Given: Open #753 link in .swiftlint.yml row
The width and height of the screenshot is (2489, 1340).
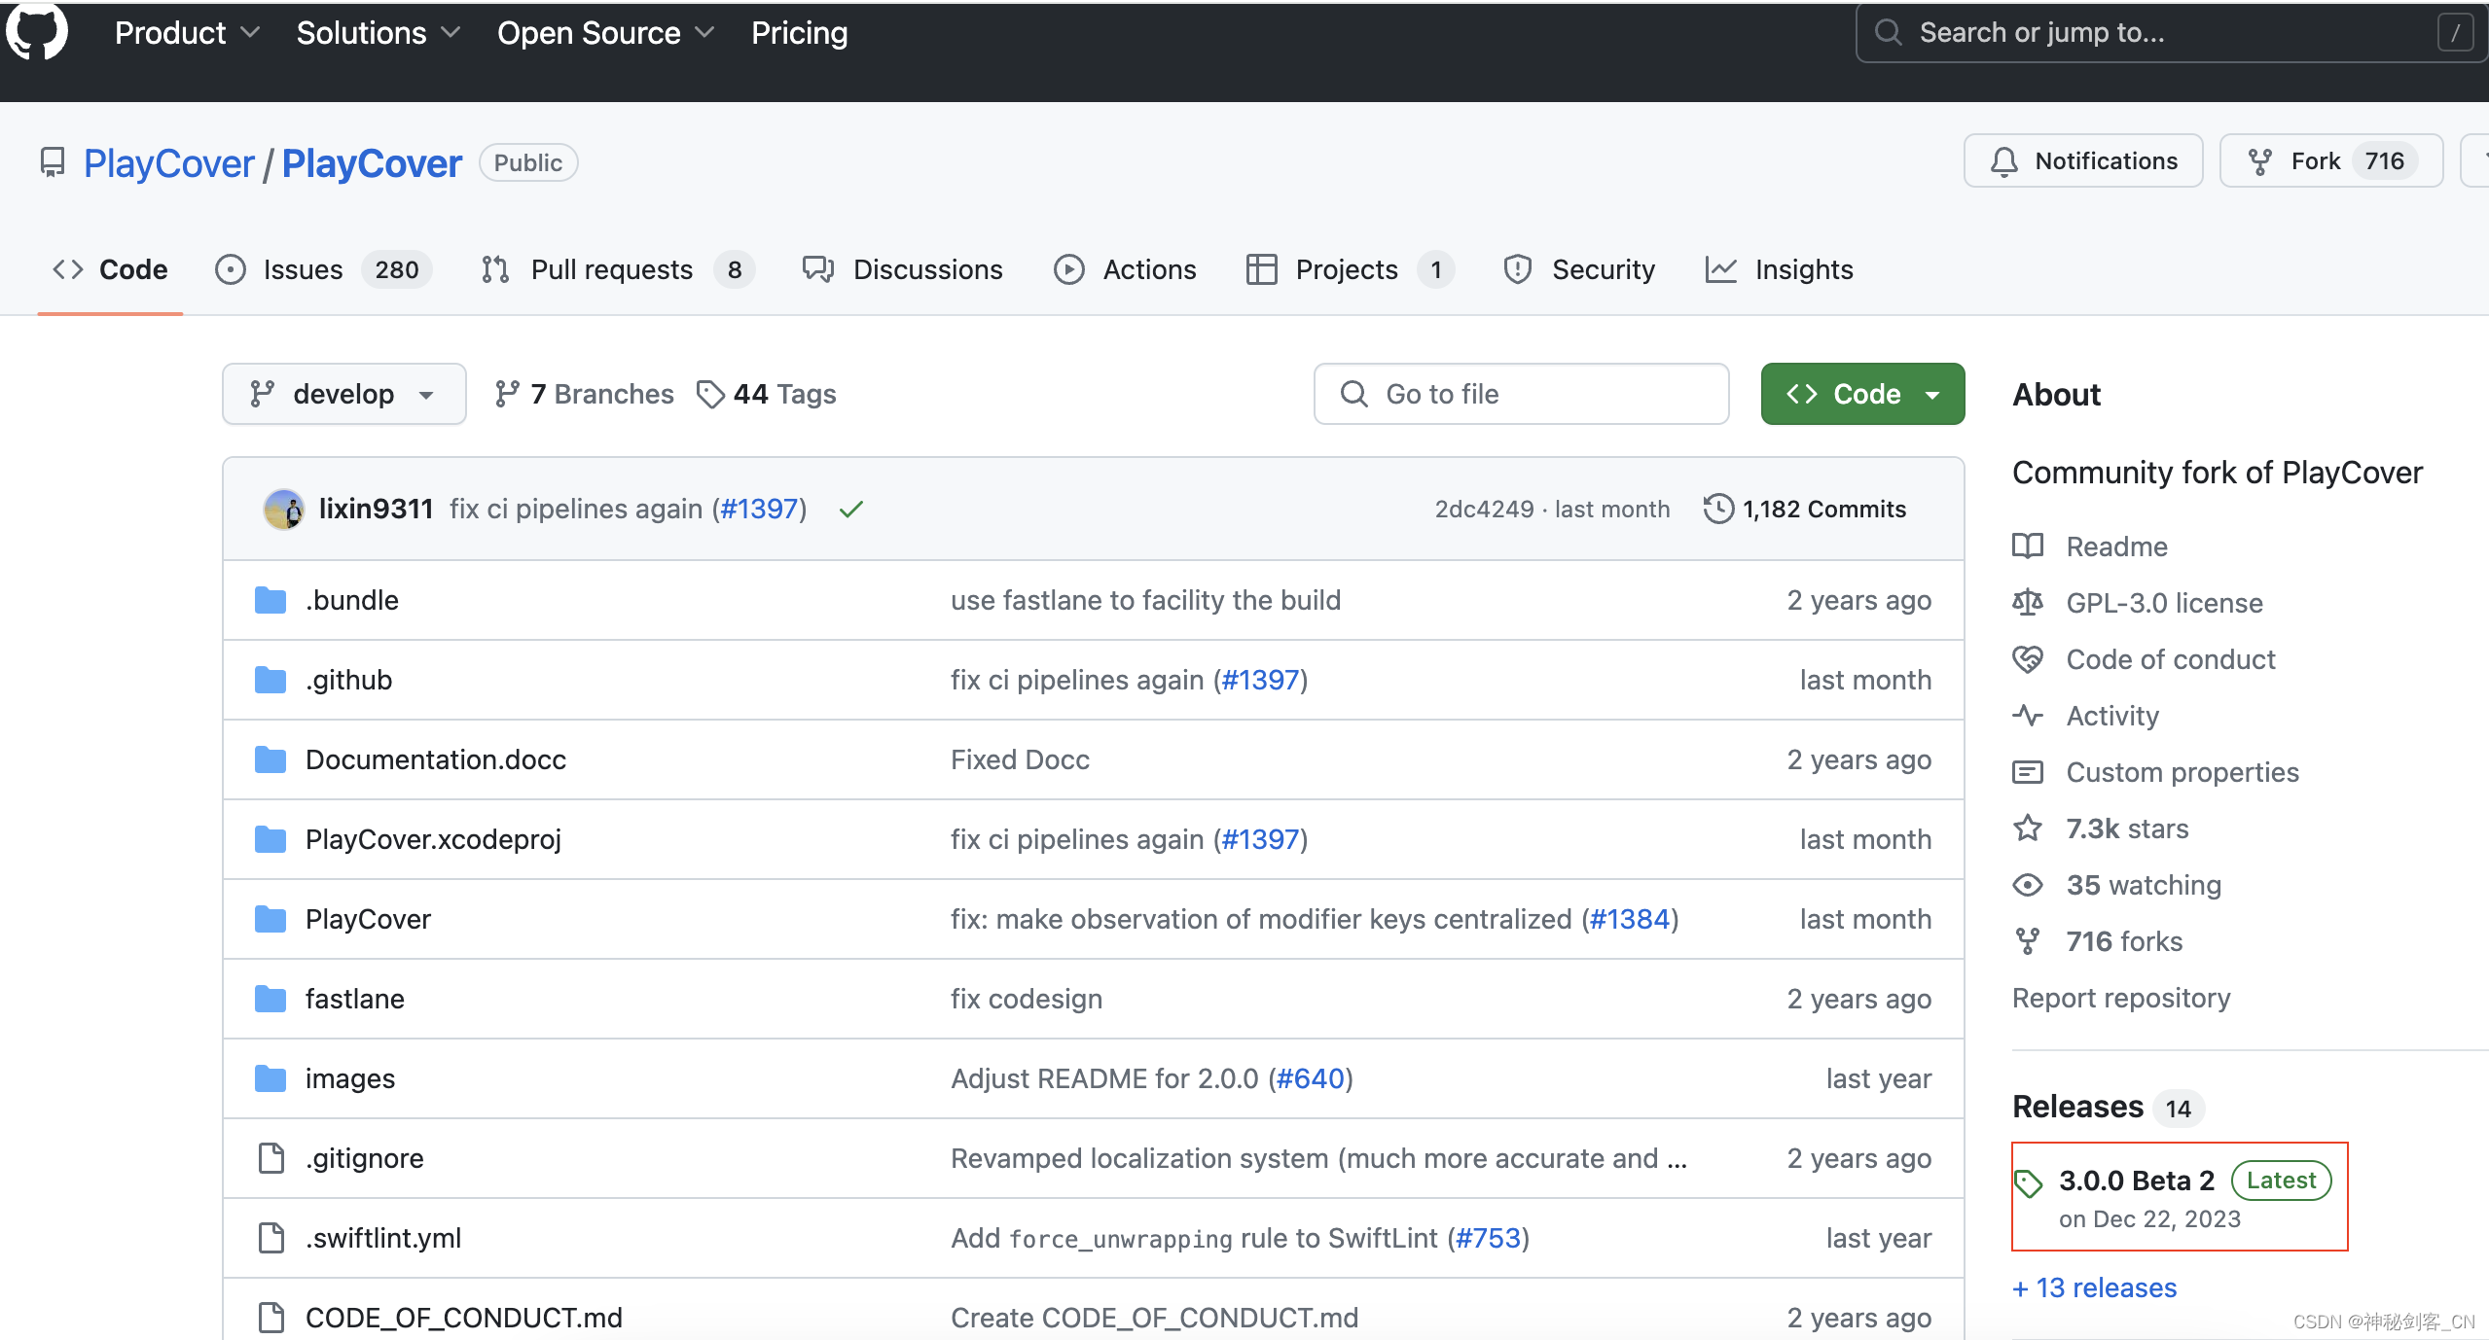Looking at the screenshot, I should 1488,1238.
